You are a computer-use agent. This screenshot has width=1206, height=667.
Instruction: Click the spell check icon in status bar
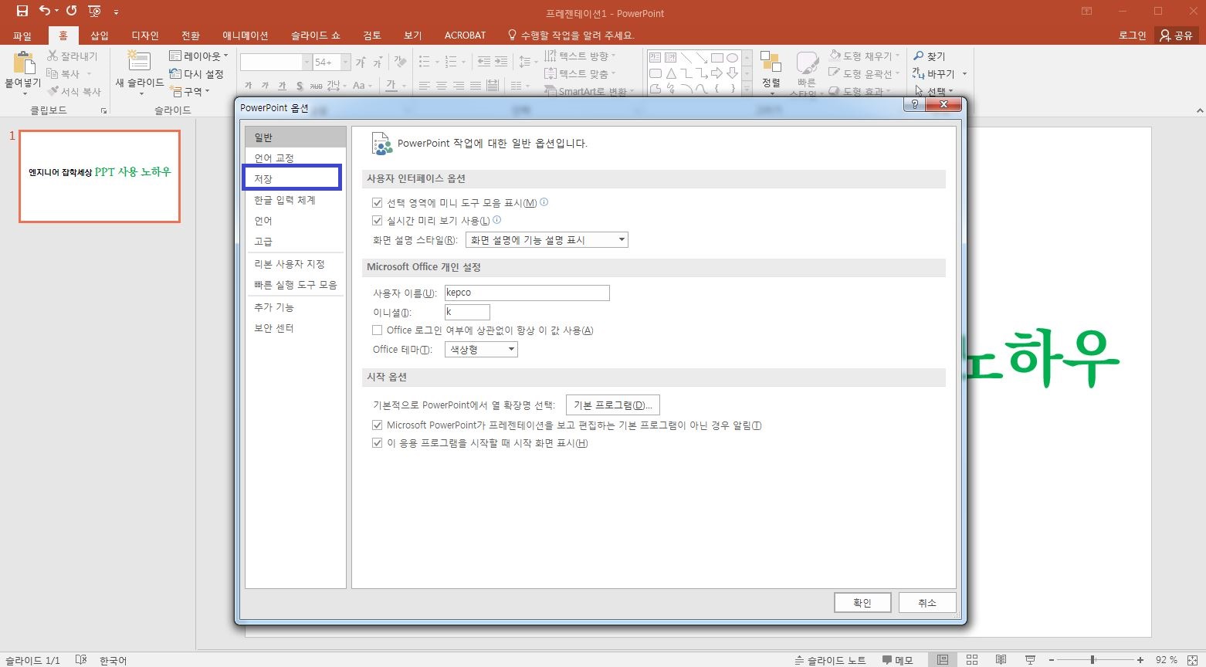[81, 660]
